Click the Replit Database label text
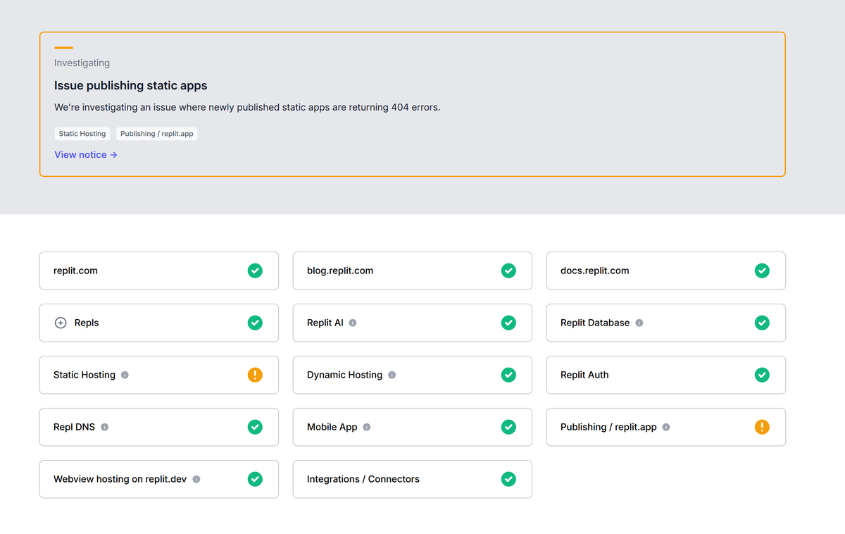This screenshot has width=845, height=534. [x=595, y=323]
